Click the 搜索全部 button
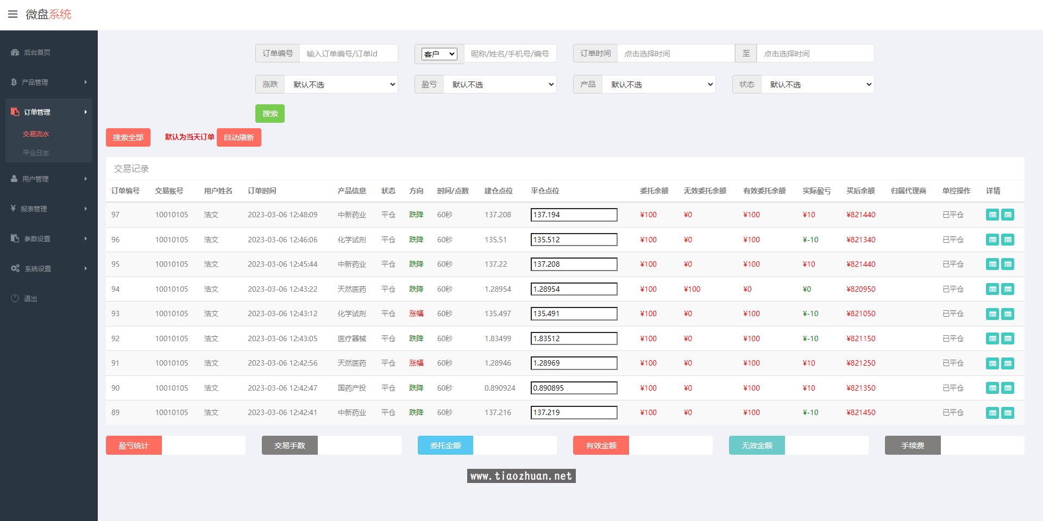 point(128,137)
